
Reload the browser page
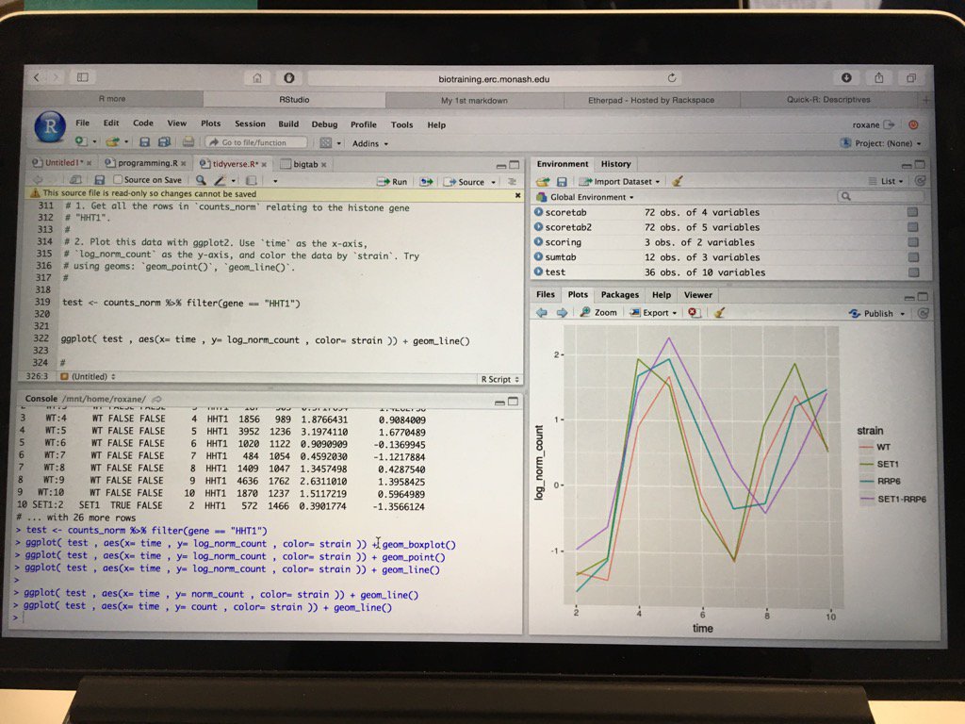coord(671,77)
